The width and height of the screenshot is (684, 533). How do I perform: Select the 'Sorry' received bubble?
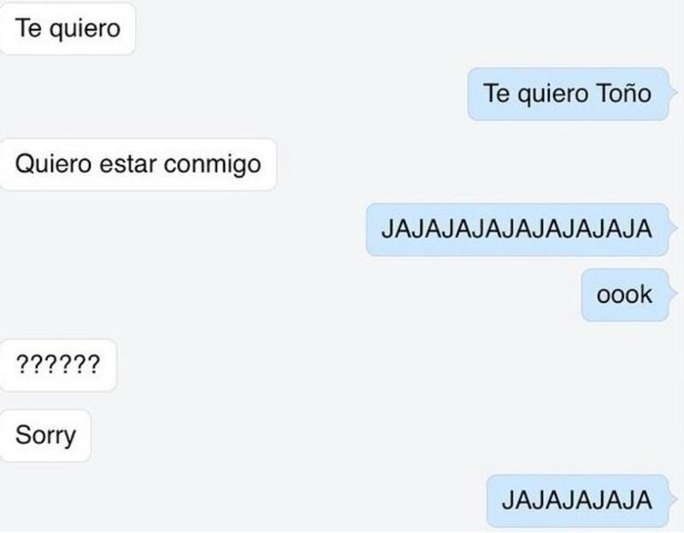pos(45,436)
